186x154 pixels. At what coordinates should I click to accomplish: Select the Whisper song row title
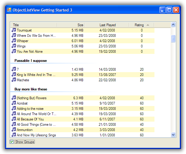click(x=22, y=41)
